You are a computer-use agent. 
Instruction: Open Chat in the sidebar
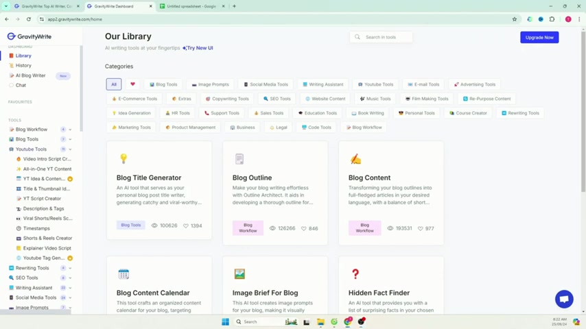tap(21, 85)
